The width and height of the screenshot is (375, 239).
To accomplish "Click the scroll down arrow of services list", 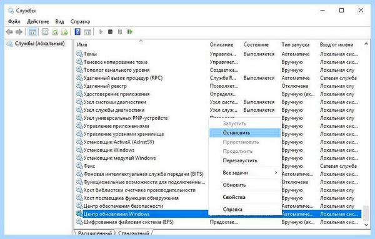I will click(366, 225).
